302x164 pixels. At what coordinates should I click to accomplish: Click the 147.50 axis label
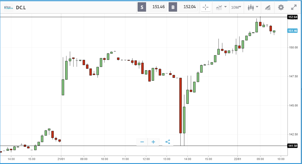[x=293, y=76]
